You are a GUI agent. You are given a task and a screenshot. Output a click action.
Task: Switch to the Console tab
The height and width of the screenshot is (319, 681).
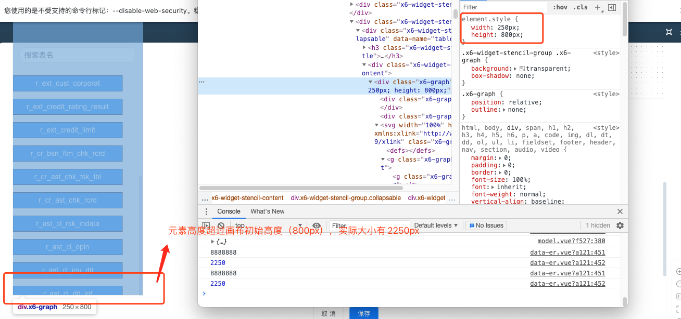point(229,211)
